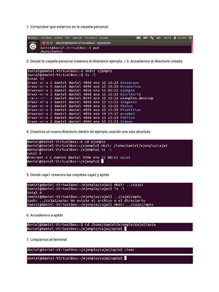The width and height of the screenshot is (219, 292).
Task: Click the prueba3 directory name
Action: coord(127,114)
